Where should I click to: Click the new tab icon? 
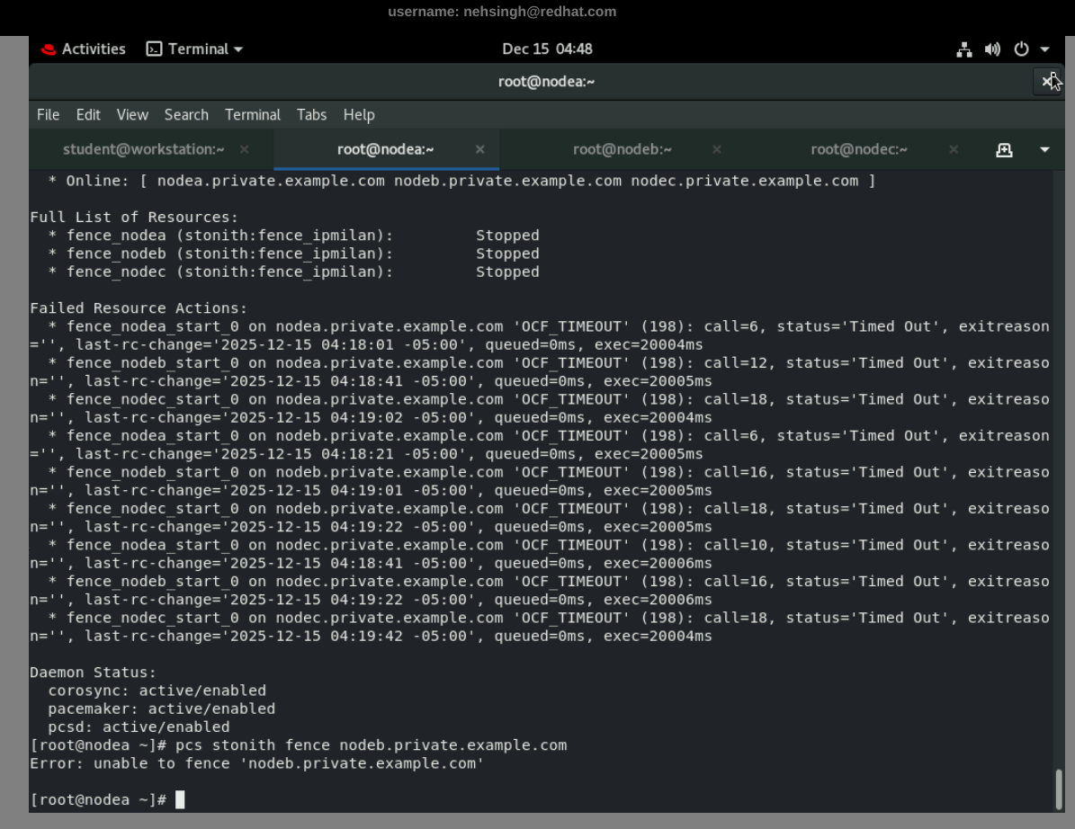pos(1004,150)
